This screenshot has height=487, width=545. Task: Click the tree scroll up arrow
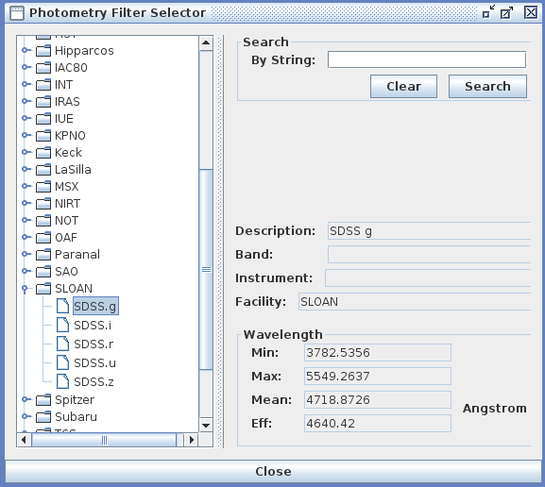tap(206, 43)
